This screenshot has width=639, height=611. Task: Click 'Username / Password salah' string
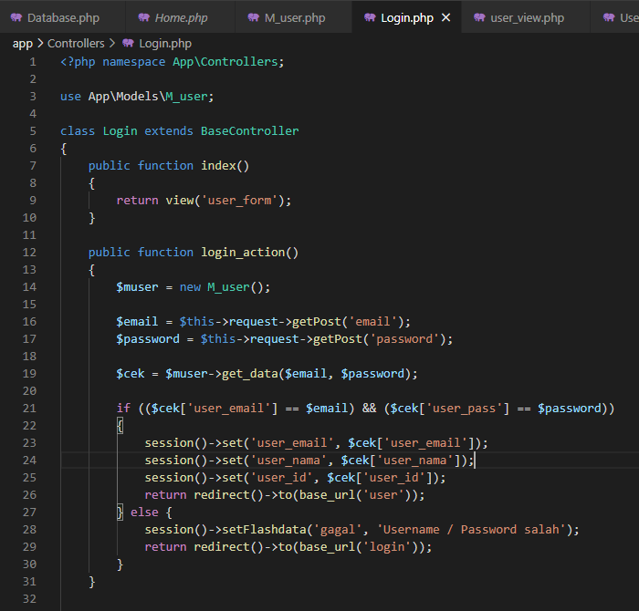click(x=471, y=530)
